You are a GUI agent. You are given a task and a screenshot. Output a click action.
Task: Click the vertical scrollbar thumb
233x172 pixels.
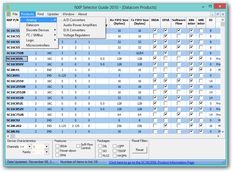click(223, 24)
